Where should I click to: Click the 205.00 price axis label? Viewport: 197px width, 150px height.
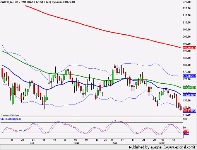[x=187, y=30]
